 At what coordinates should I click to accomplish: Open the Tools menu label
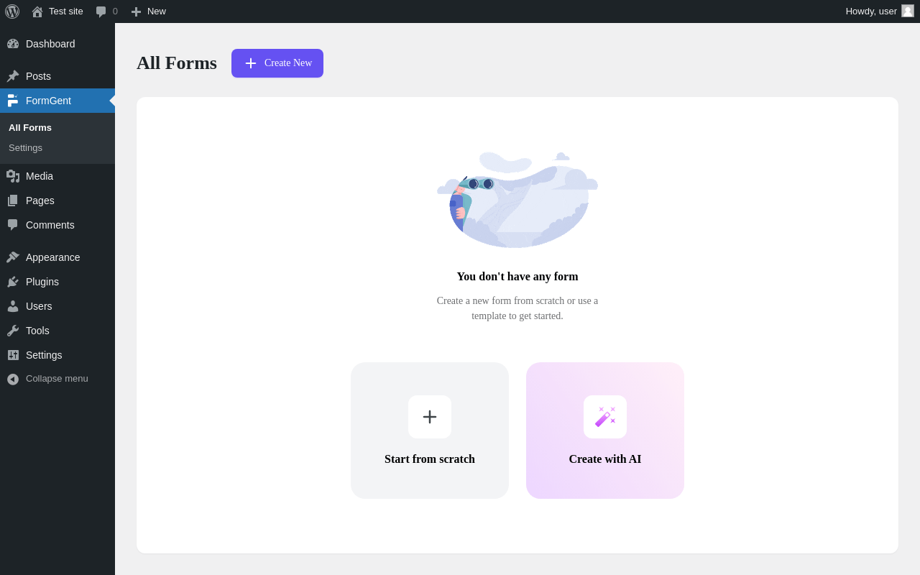point(37,331)
